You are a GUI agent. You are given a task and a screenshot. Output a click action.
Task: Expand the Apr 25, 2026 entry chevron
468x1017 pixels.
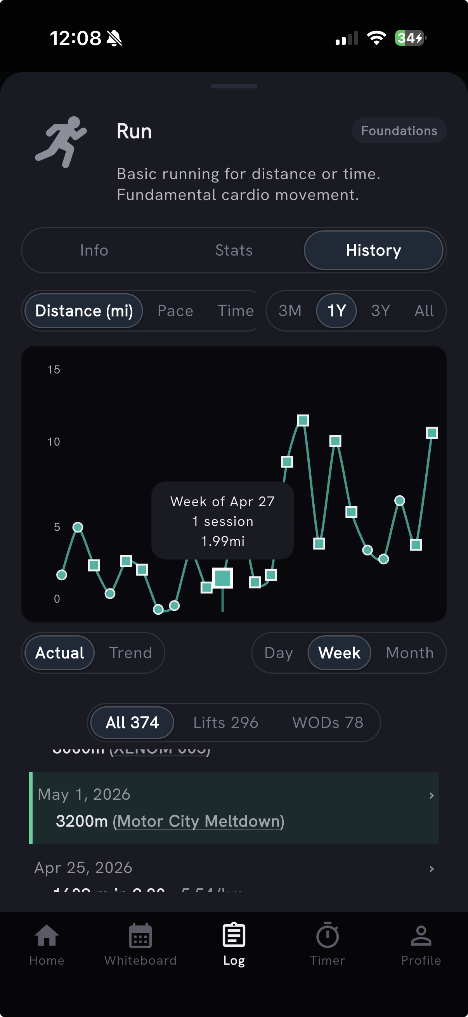click(432, 869)
